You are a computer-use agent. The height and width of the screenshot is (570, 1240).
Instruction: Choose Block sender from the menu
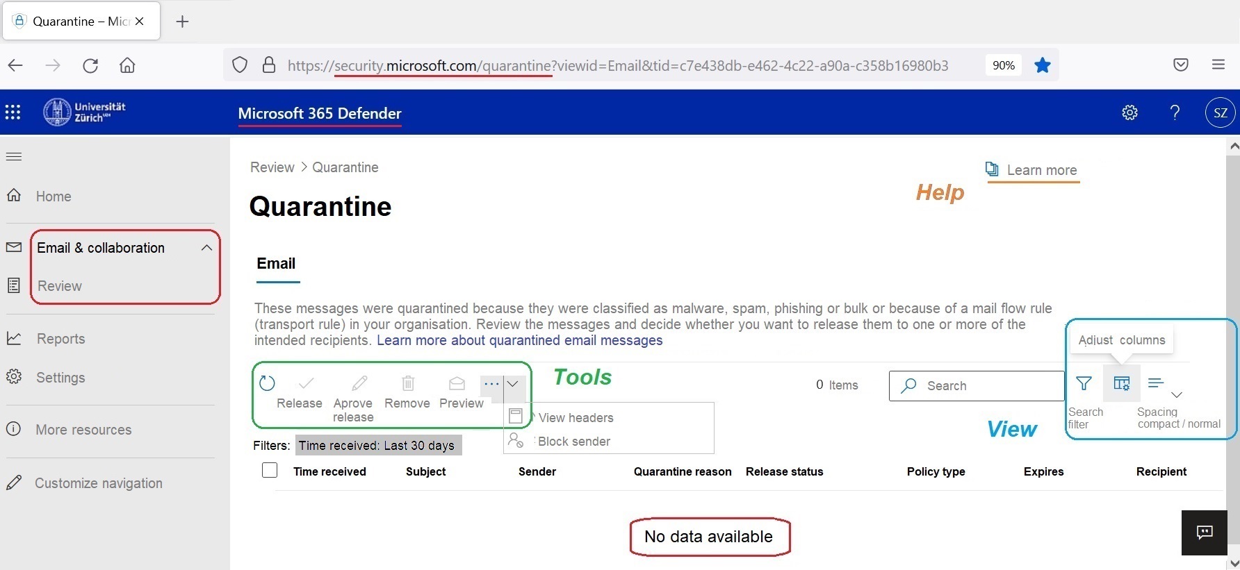pyautogui.click(x=573, y=442)
